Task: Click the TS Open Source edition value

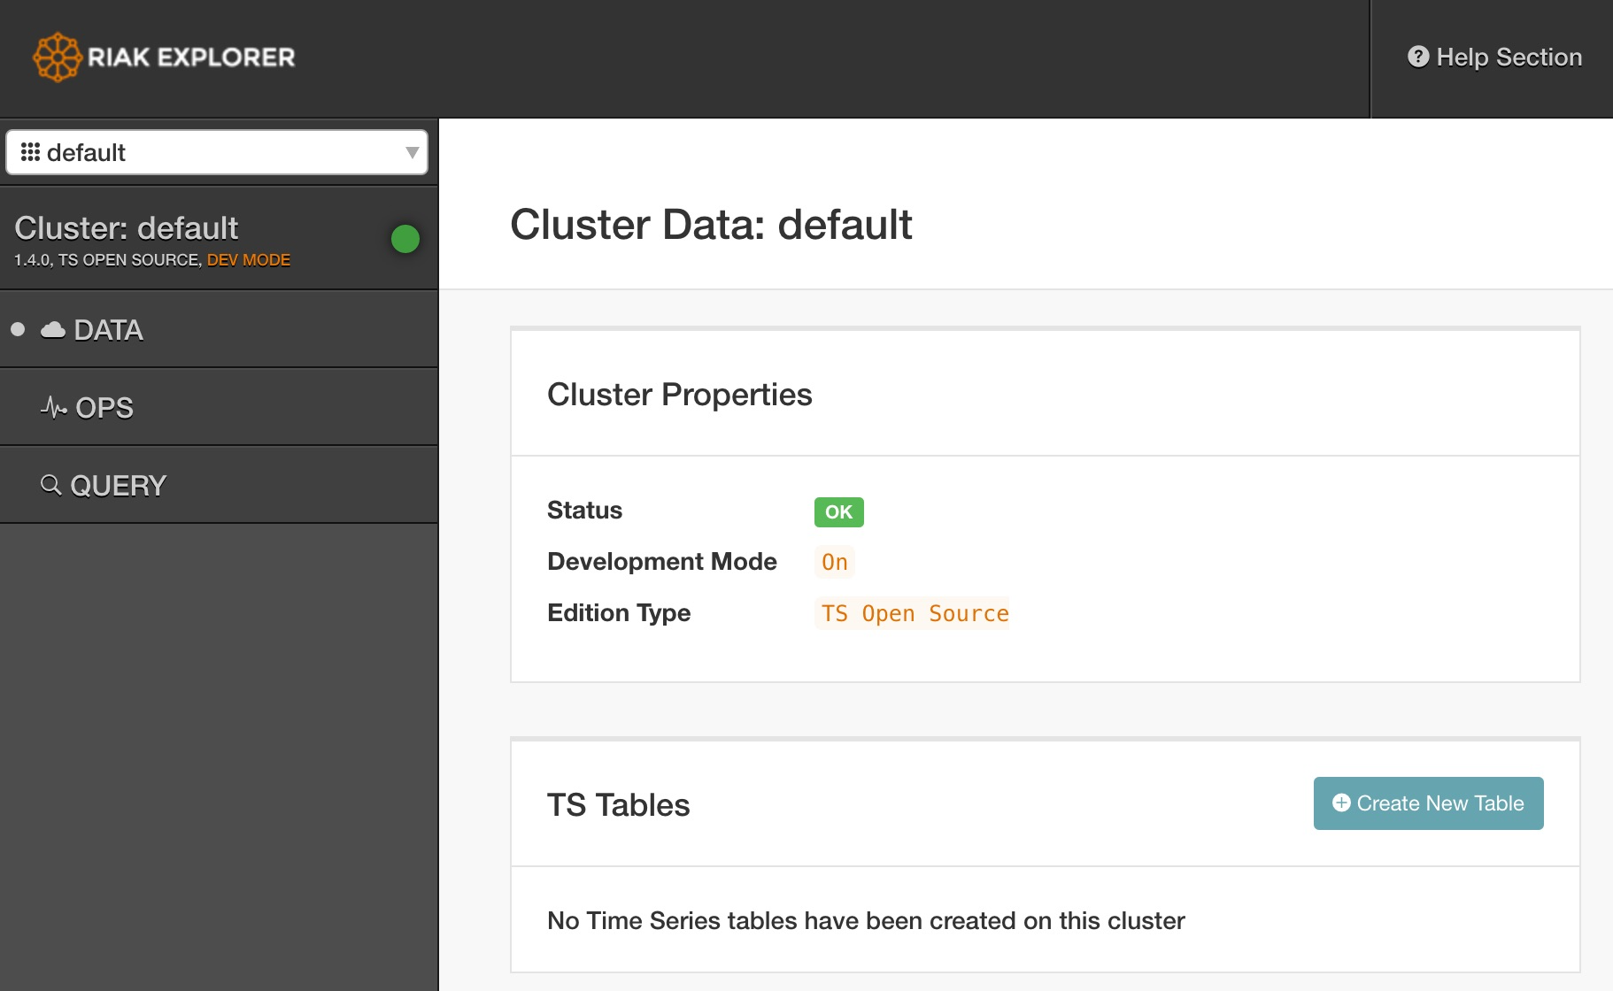Action: point(914,613)
